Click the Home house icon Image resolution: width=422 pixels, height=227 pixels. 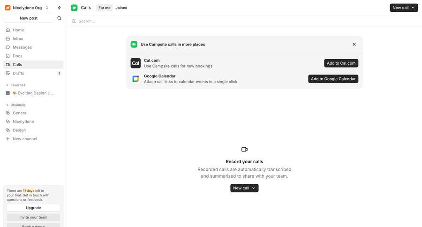coord(8,30)
